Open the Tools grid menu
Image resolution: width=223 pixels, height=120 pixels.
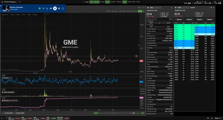[x=86, y=2]
